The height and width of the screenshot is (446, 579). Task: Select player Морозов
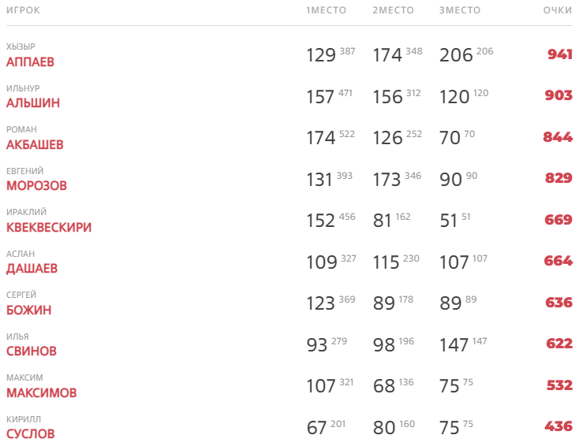[x=36, y=186]
